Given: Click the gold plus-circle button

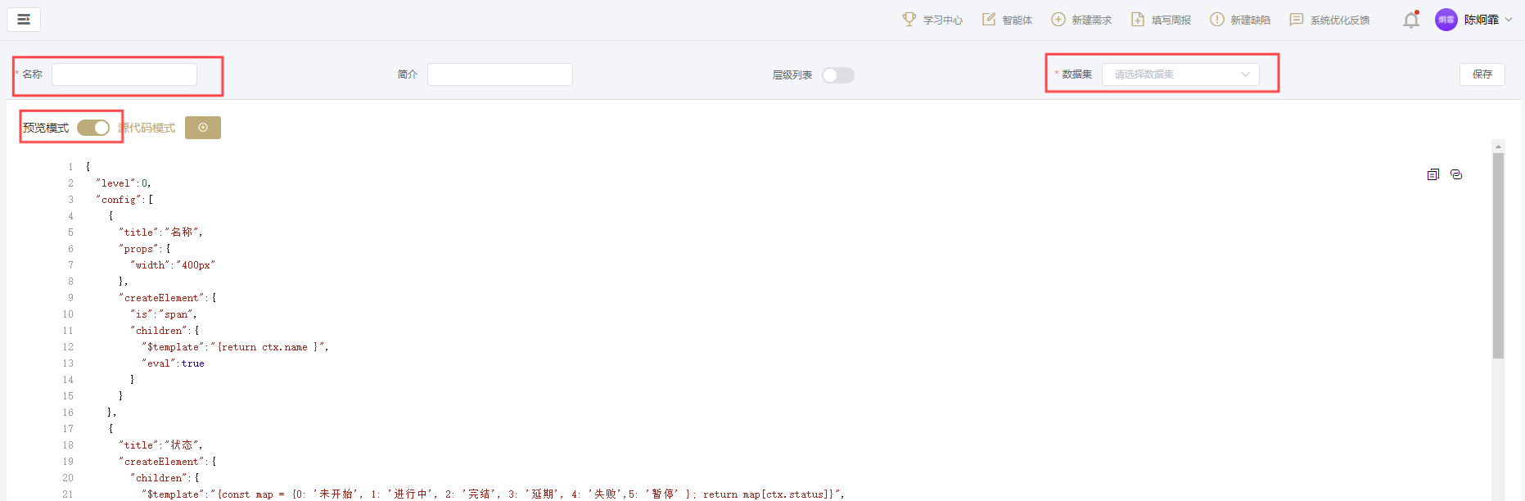Looking at the screenshot, I should point(203,128).
